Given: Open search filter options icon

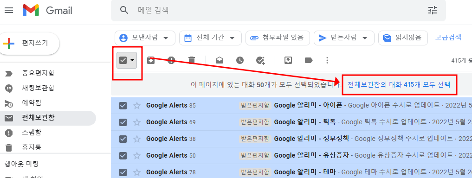Looking at the screenshot, I should tap(433, 11).
